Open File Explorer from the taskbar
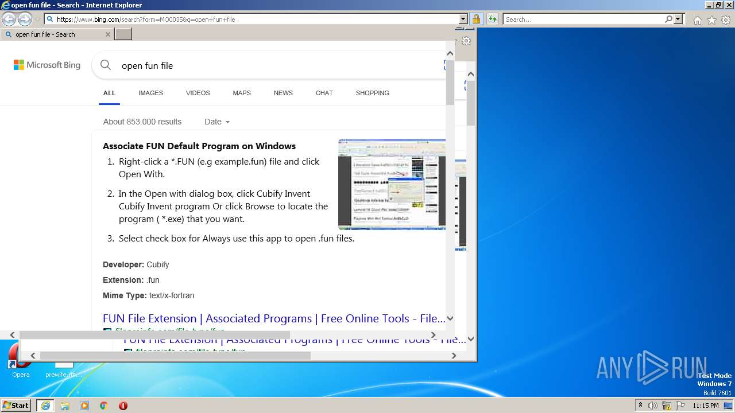The image size is (735, 413). point(65,406)
